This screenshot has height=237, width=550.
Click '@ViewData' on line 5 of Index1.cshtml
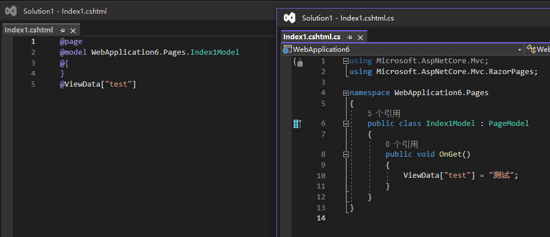(x=79, y=84)
